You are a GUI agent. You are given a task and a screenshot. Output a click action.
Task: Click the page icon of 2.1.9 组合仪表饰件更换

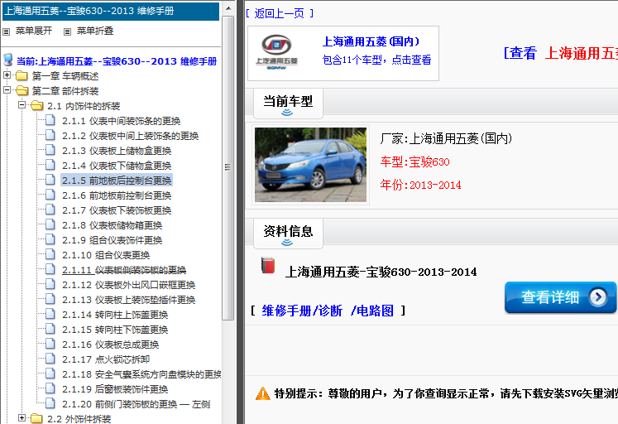[x=50, y=239]
